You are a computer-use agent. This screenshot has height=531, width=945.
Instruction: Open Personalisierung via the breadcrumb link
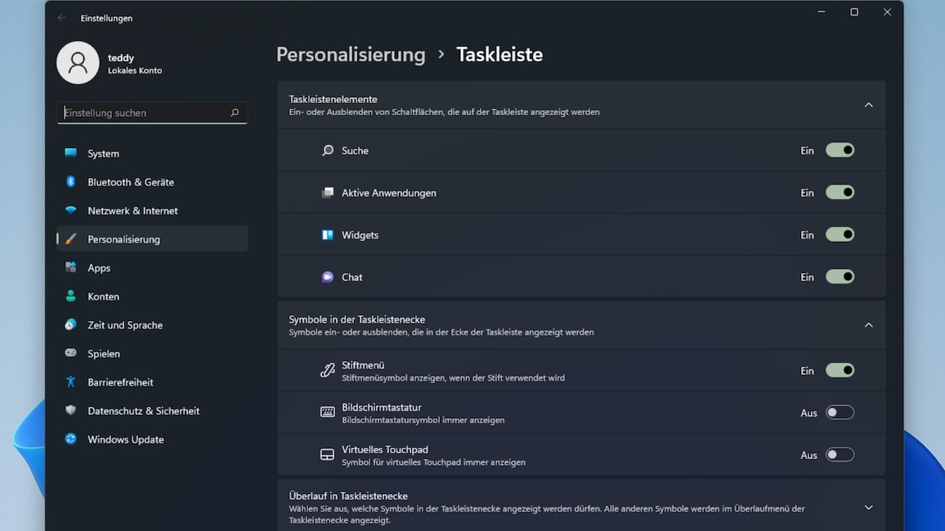(351, 54)
